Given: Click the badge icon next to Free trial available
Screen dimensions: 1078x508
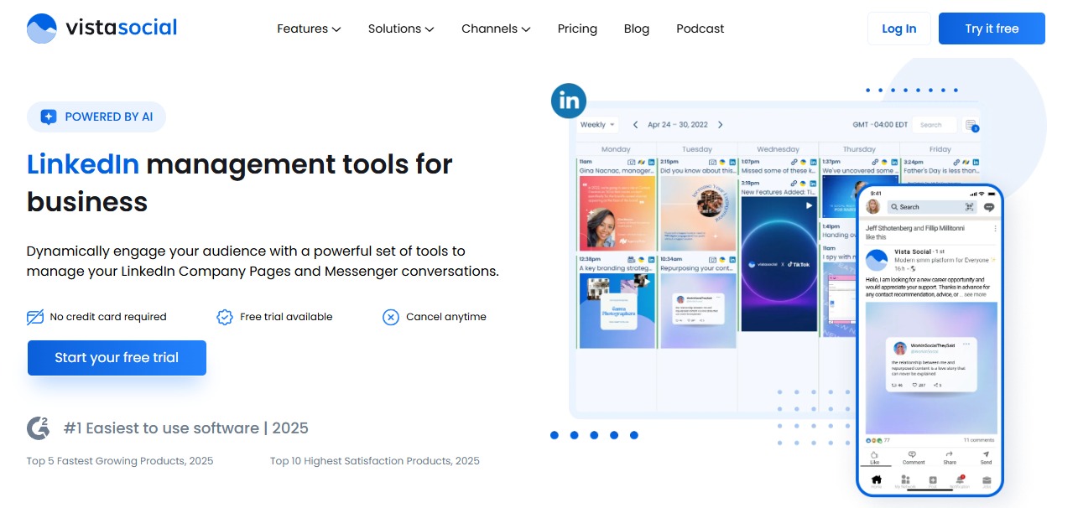Looking at the screenshot, I should [x=225, y=317].
